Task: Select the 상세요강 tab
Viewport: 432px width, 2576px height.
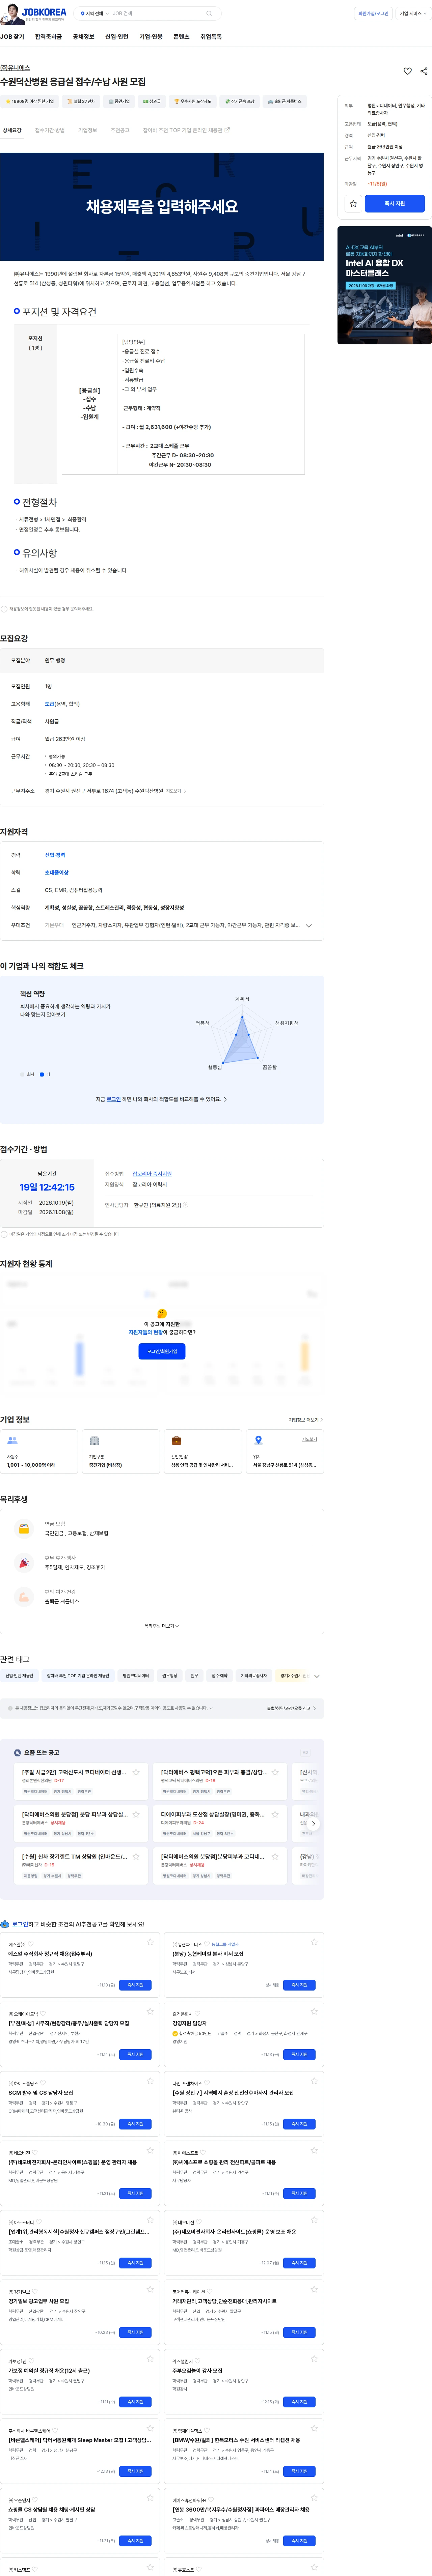Action: (x=12, y=130)
